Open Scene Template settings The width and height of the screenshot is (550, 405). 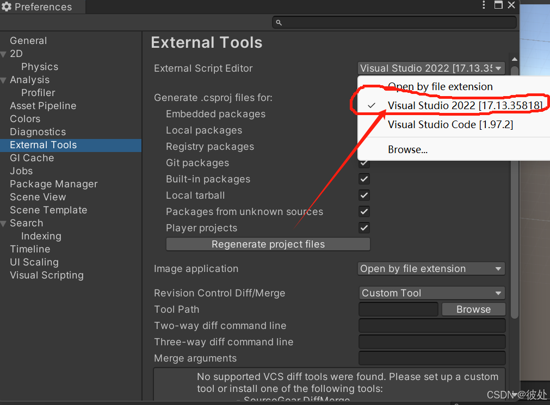[x=48, y=210]
